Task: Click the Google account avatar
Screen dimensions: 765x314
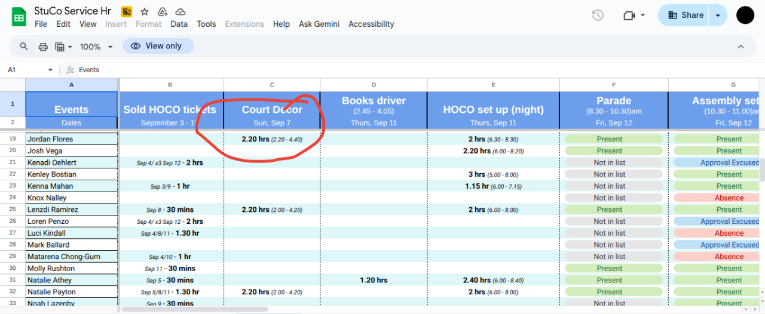Action: click(x=745, y=16)
